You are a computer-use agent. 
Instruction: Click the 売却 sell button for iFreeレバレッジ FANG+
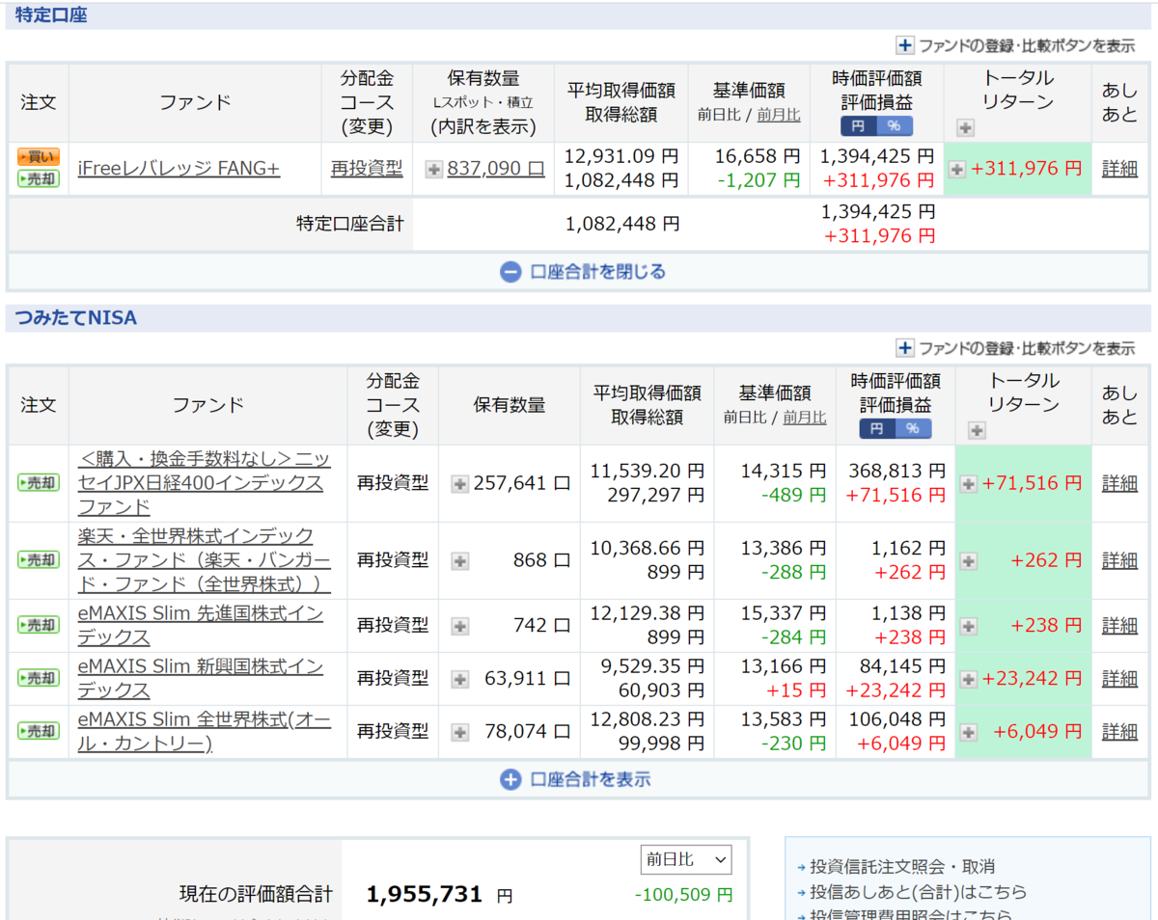39,178
